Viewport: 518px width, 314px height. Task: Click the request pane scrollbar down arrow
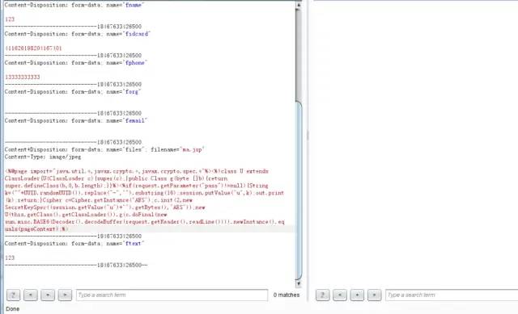(299, 283)
